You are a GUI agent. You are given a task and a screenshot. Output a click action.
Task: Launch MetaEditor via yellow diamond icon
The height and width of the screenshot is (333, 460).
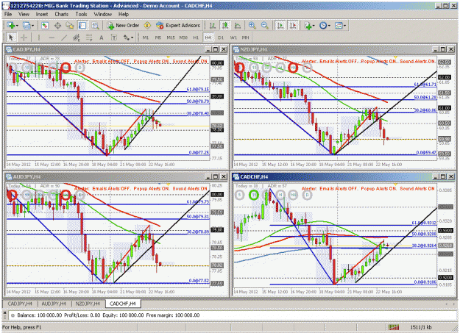[147, 26]
